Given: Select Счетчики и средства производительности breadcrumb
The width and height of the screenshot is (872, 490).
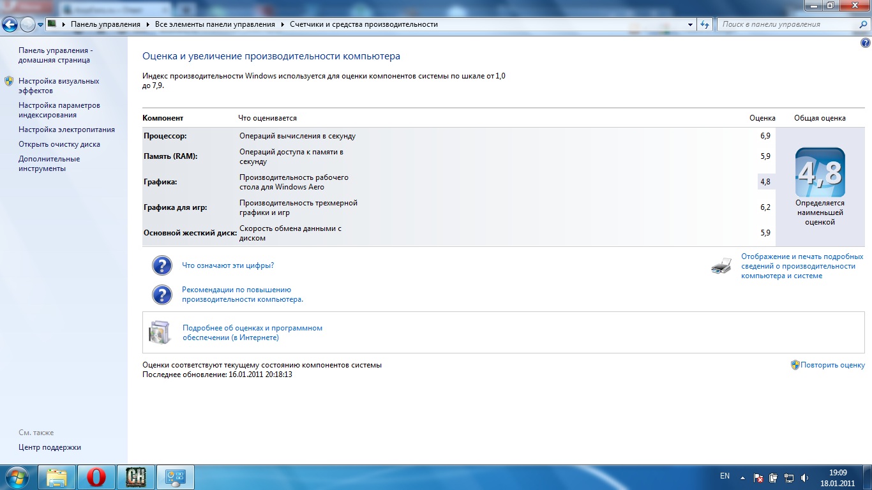Looking at the screenshot, I should (364, 24).
